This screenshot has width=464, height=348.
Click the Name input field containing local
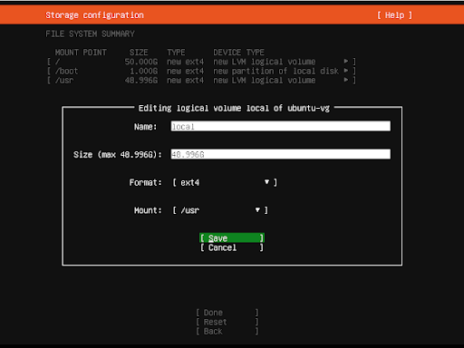(281, 126)
